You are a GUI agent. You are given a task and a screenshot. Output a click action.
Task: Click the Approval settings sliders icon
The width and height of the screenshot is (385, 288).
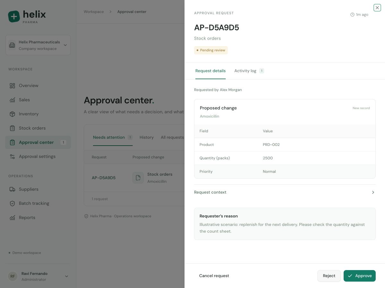[x=12, y=156]
